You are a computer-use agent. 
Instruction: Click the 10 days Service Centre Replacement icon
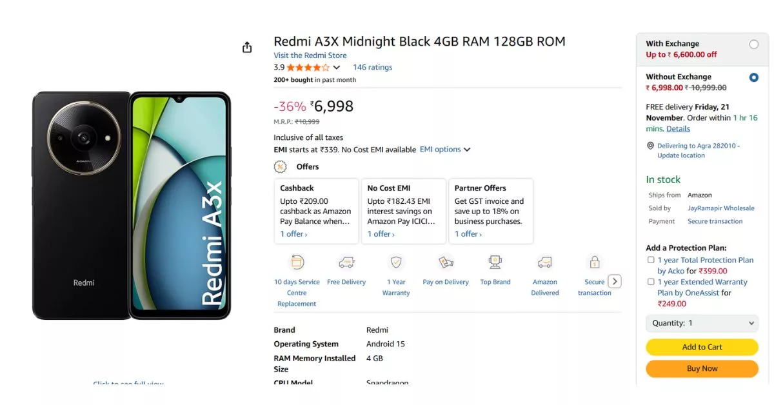pos(297,263)
